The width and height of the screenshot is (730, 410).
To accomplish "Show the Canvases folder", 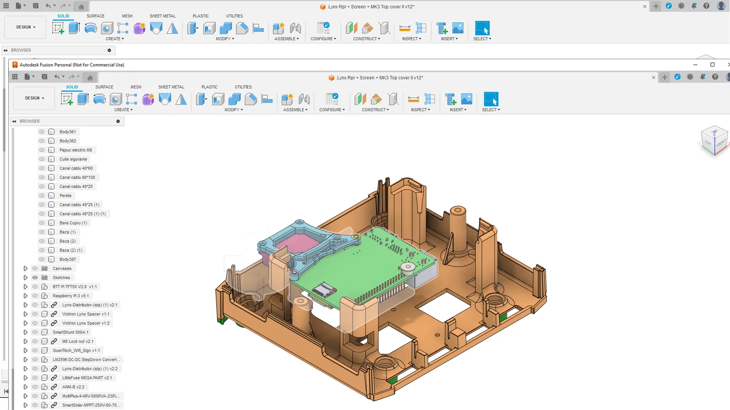I will click(x=35, y=268).
